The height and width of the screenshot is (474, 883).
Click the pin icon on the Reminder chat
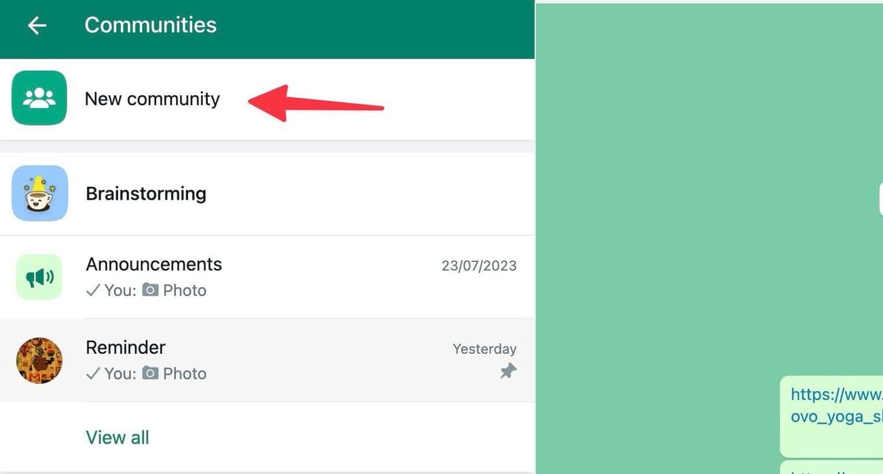[508, 372]
